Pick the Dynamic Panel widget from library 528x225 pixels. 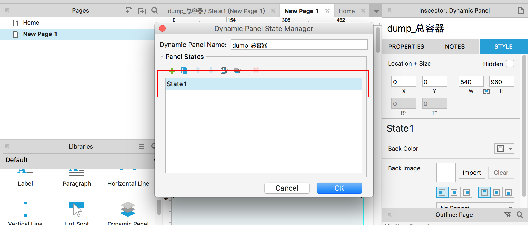coord(128,213)
